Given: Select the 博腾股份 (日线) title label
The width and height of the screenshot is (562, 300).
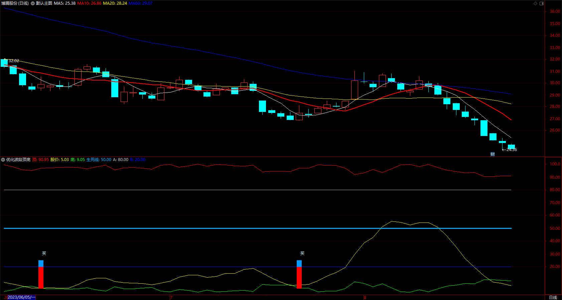Looking at the screenshot, I should (15, 3).
